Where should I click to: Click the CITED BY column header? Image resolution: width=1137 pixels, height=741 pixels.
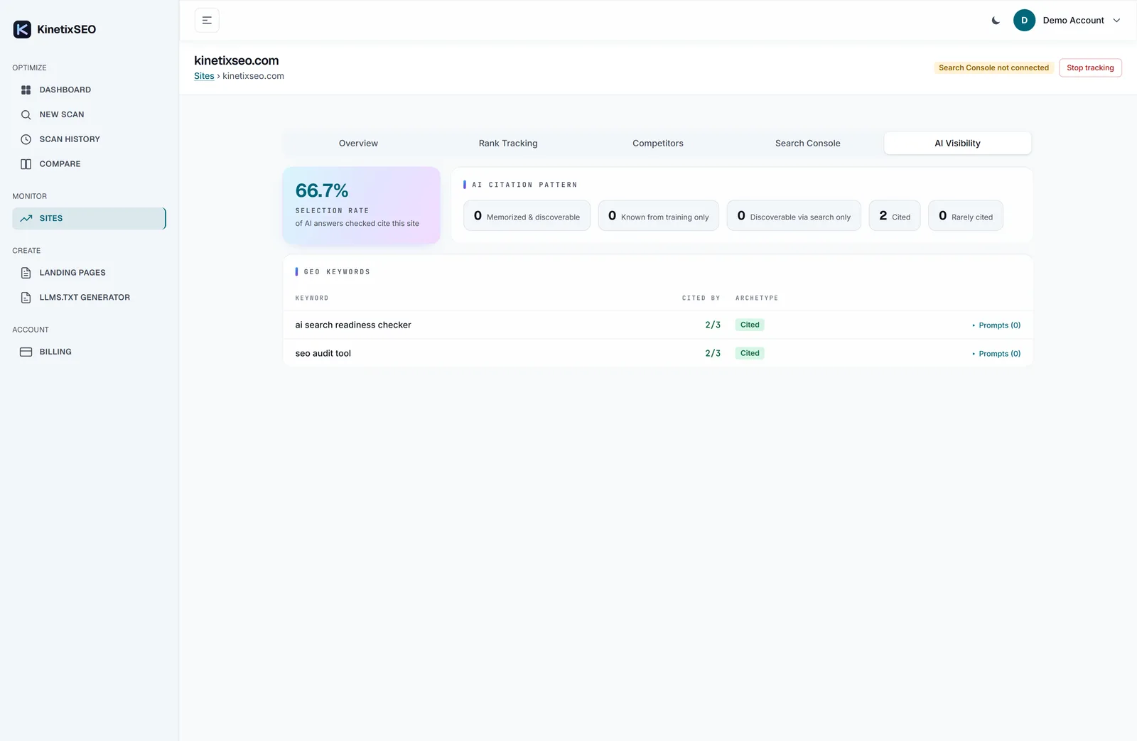point(701,298)
